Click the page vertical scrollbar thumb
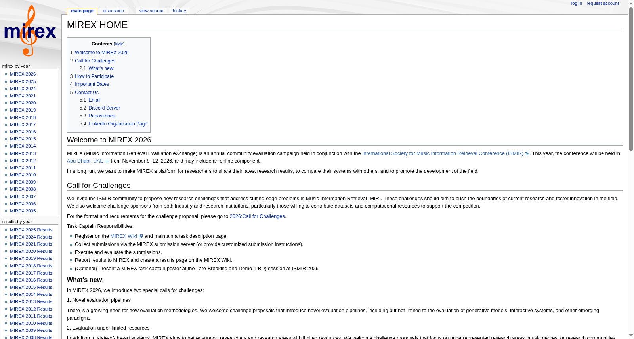The image size is (634, 339). click(x=631, y=79)
